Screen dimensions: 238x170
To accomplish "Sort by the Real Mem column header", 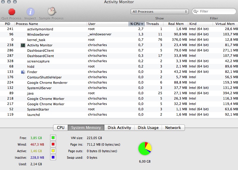I will coord(176,24).
